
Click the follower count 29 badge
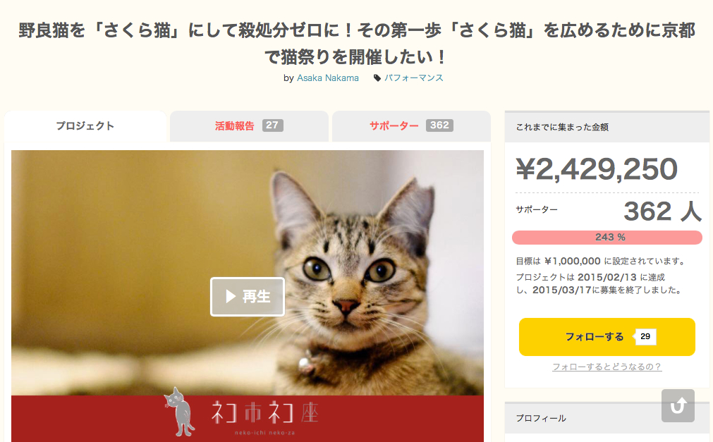pyautogui.click(x=645, y=336)
